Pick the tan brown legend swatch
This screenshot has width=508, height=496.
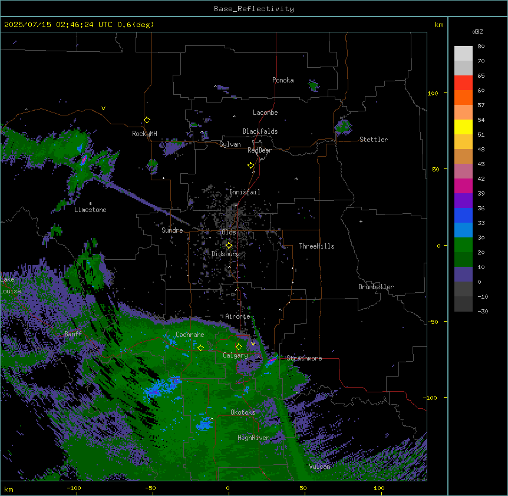point(463,156)
